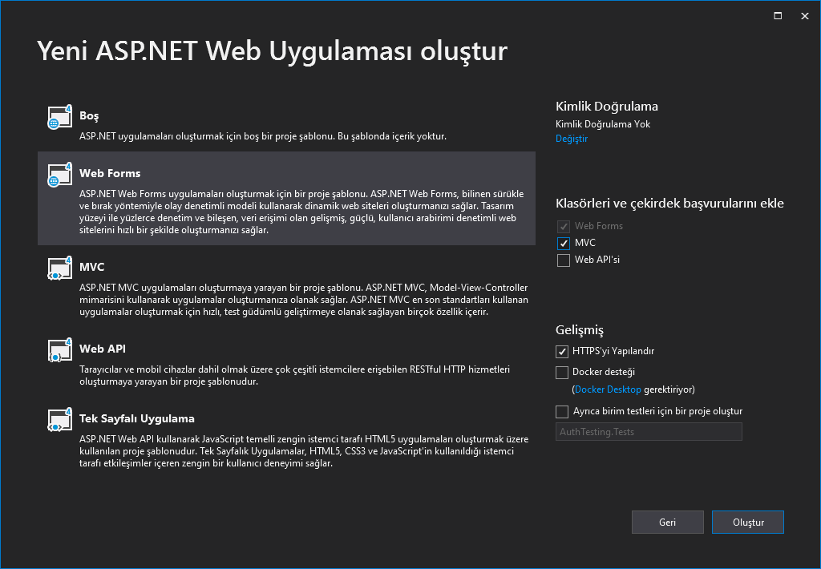This screenshot has width=821, height=569.
Task: Check the unit test project checkbox
Action: tap(562, 412)
